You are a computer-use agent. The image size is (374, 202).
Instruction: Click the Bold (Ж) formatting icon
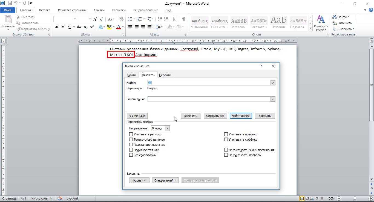coord(57,27)
